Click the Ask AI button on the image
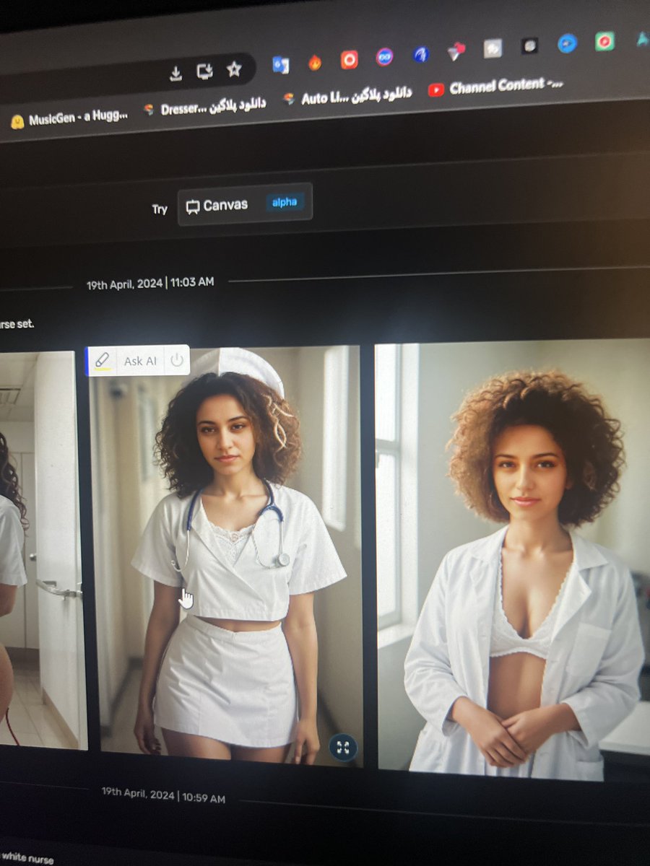Screen dimensions: 650x866 pos(140,360)
